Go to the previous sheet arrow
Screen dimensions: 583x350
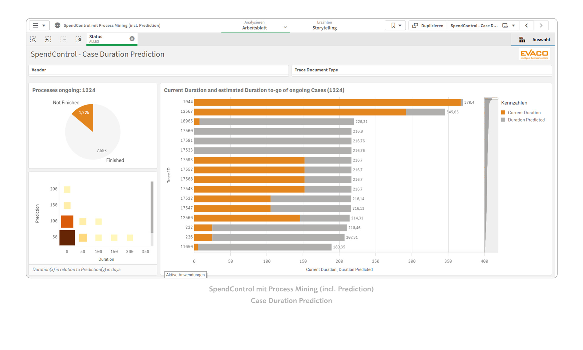(x=527, y=26)
